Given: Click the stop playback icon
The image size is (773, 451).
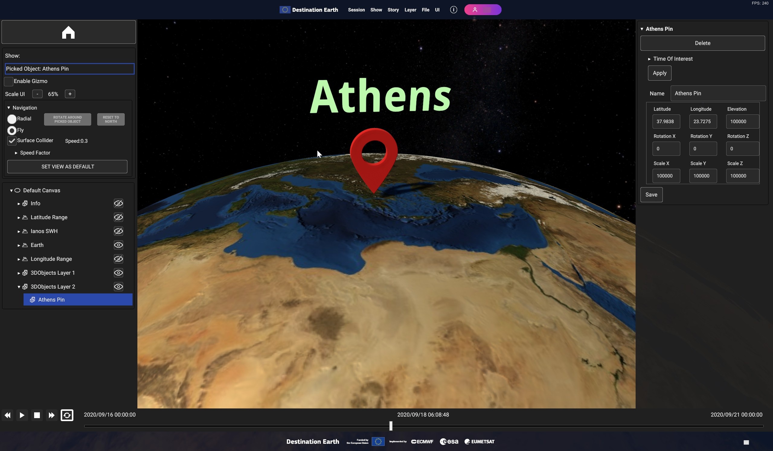Looking at the screenshot, I should pyautogui.click(x=37, y=415).
